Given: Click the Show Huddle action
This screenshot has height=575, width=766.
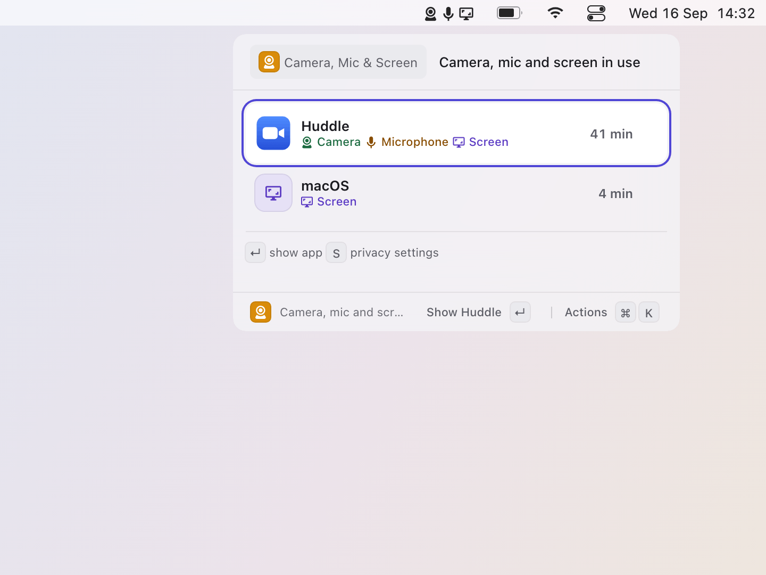Looking at the screenshot, I should 464,313.
